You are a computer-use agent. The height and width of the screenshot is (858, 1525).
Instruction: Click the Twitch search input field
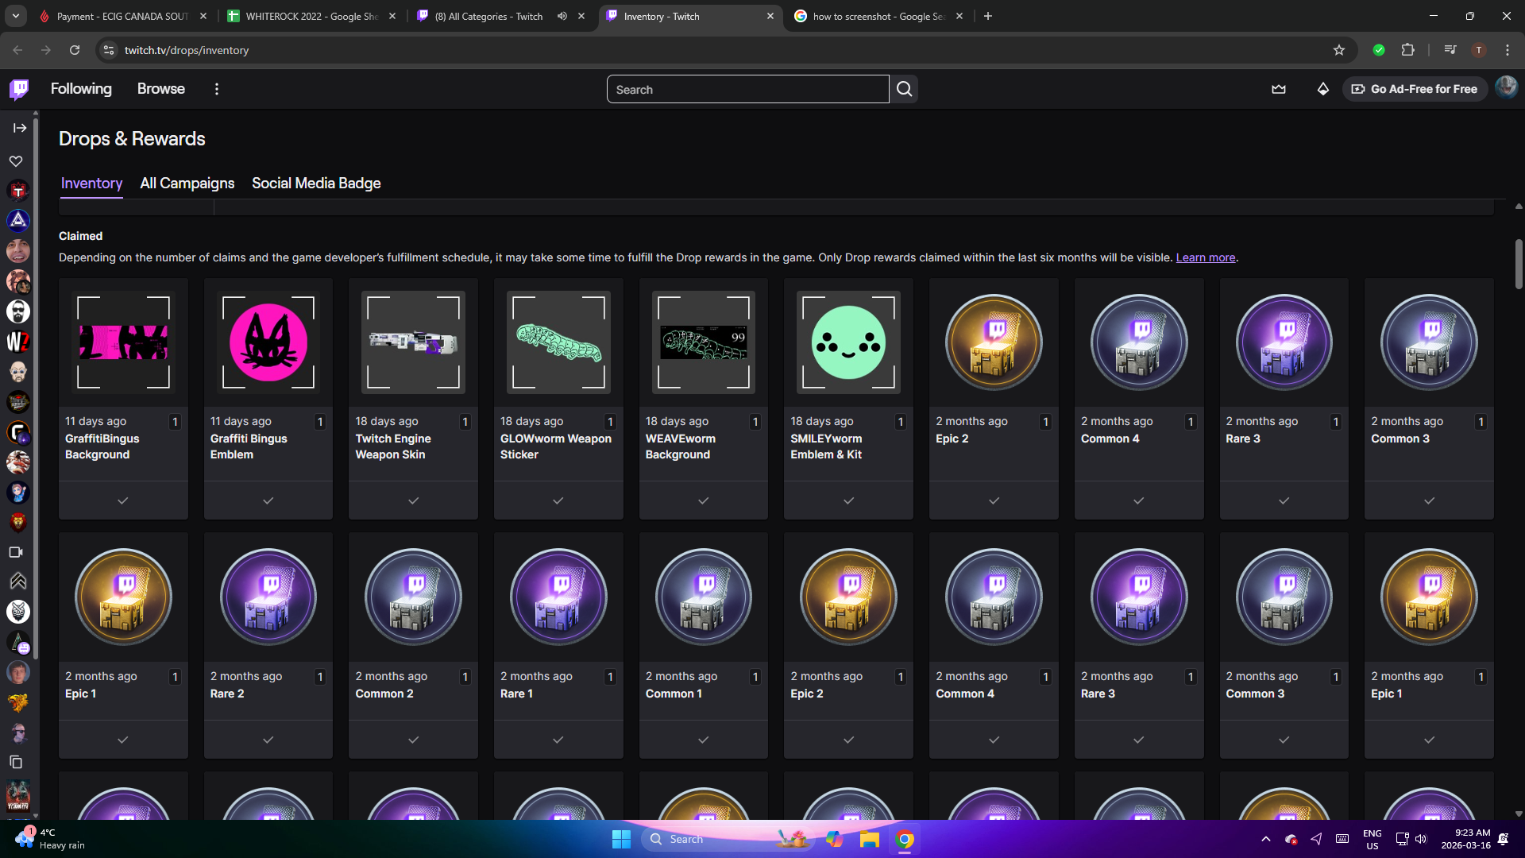click(747, 89)
